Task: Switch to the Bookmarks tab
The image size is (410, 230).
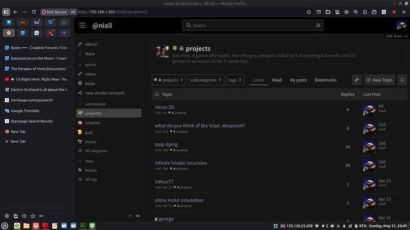Action: (326, 80)
